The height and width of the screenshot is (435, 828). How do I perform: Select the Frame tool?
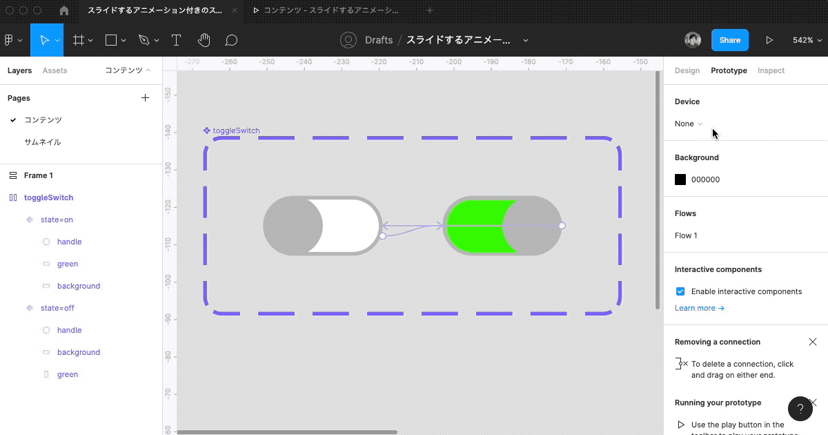point(78,39)
